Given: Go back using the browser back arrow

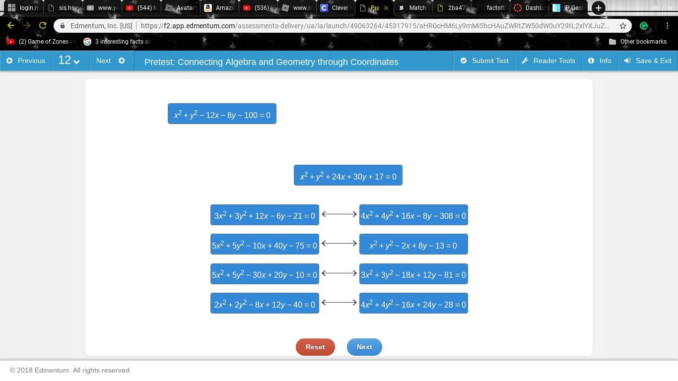Looking at the screenshot, I should pos(11,25).
